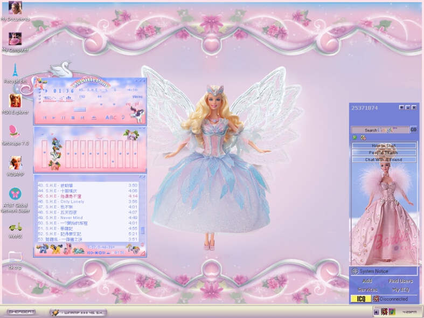Screen dimensions: 424x318
Task: Click the playlist vertical scrollbar thumb
Action: click(143, 230)
